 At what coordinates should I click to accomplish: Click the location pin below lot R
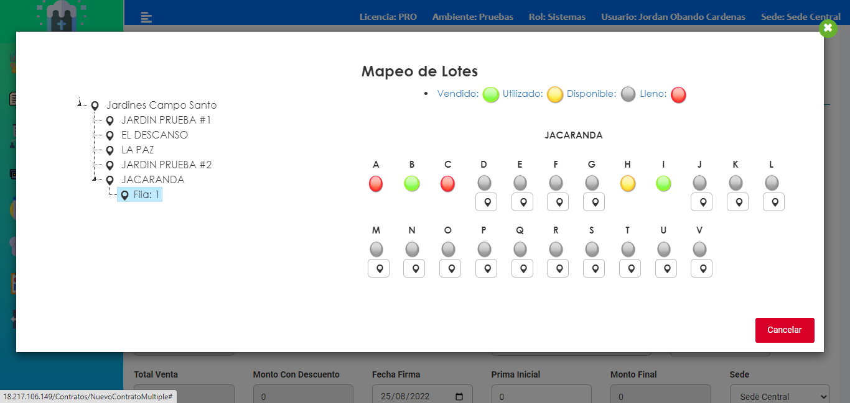click(x=558, y=268)
